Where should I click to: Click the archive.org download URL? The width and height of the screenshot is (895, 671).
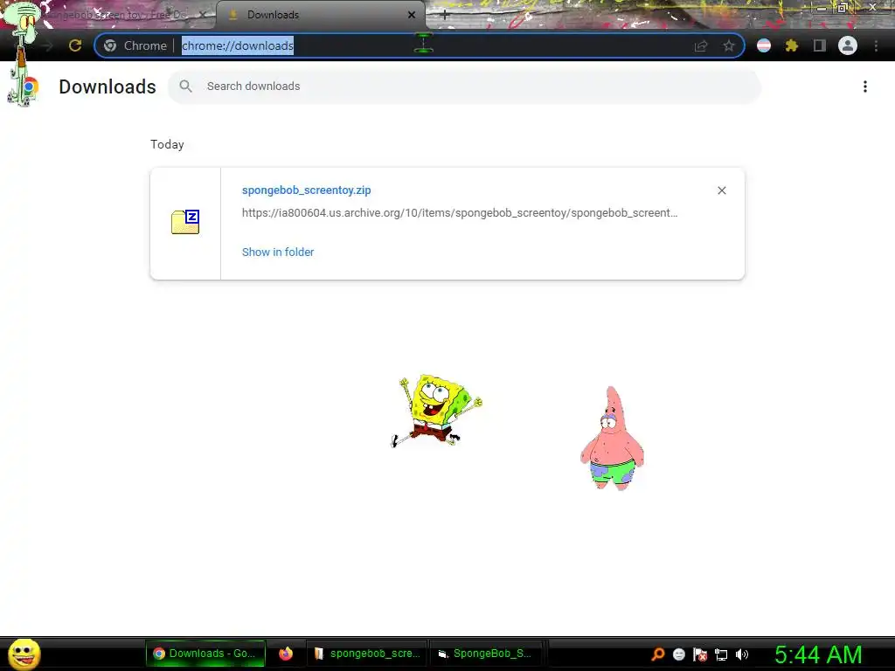[x=460, y=213]
